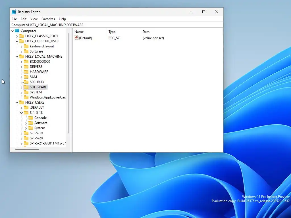Select the Software key under HKEY_CURRENT_USER
The image size is (291, 218).
[36, 51]
